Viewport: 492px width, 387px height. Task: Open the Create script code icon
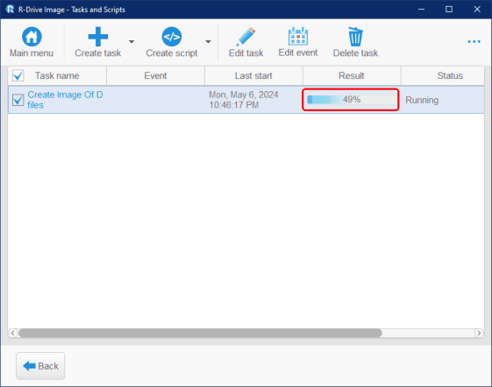[x=171, y=37]
